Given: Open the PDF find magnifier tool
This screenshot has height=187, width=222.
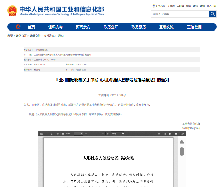Looking at the screenshot, I should (52, 134).
